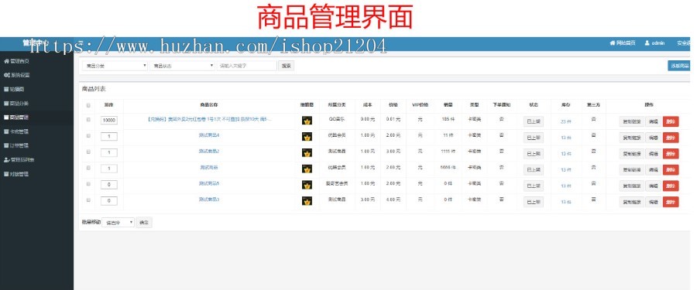Open the 测试商品2 product link
Viewport: 697px width, 290px height.
pos(209,152)
